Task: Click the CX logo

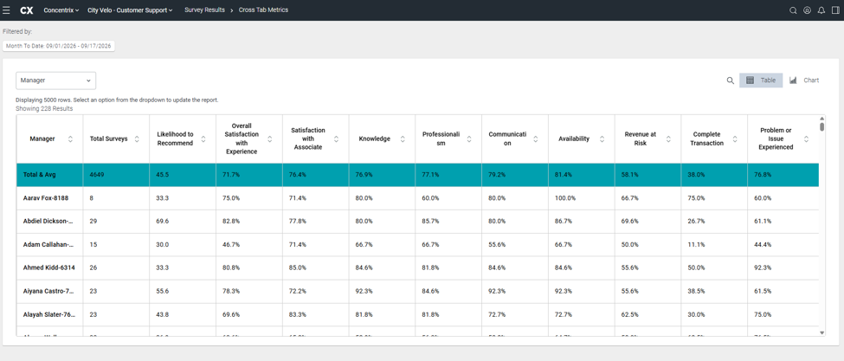Action: 26,10
